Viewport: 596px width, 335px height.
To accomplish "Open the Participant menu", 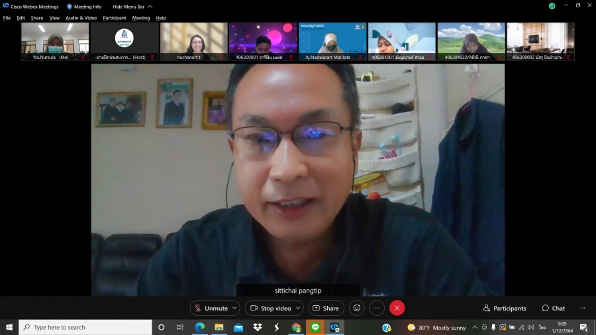I will click(x=114, y=18).
